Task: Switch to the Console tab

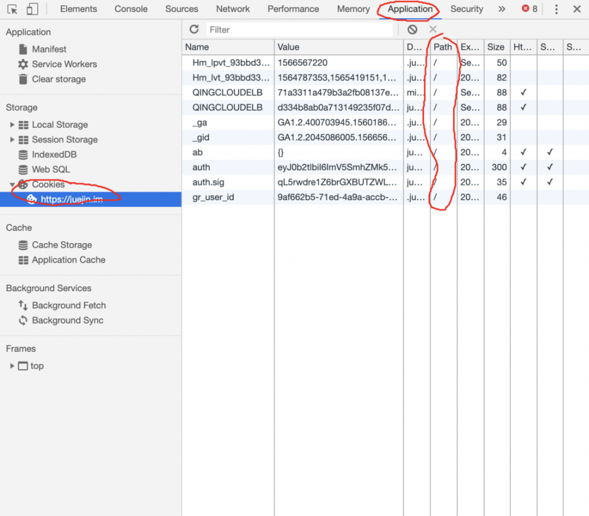Action: 131,9
